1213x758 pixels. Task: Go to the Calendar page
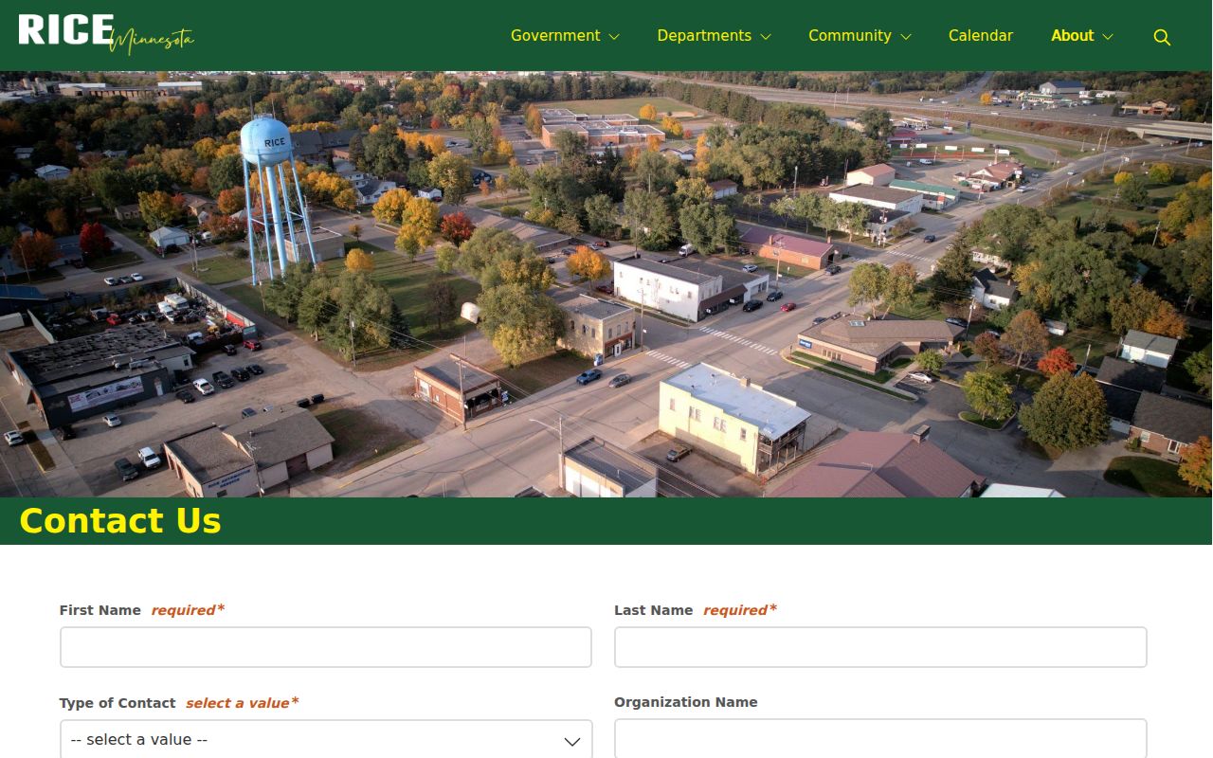pos(981,36)
